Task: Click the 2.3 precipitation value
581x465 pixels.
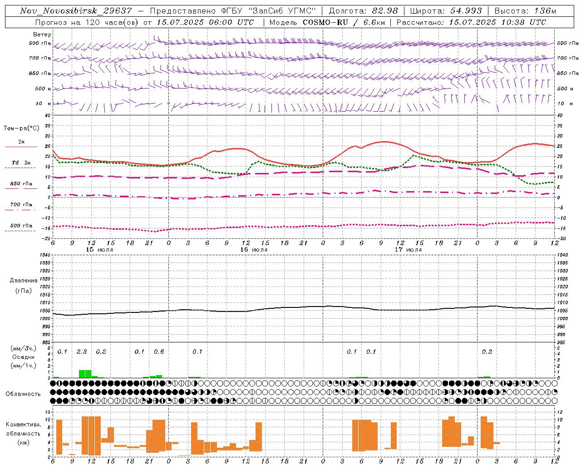Action: [x=82, y=352]
